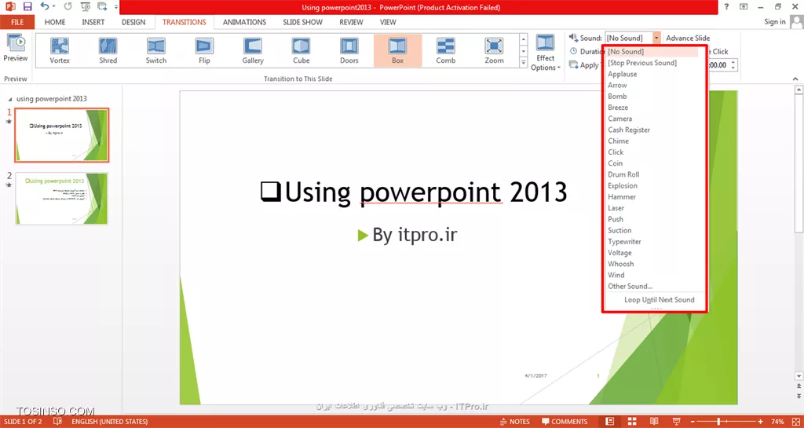This screenshot has height=428, width=804.
Task: Switch to Slide Sorter view
Action: pyautogui.click(x=632, y=422)
